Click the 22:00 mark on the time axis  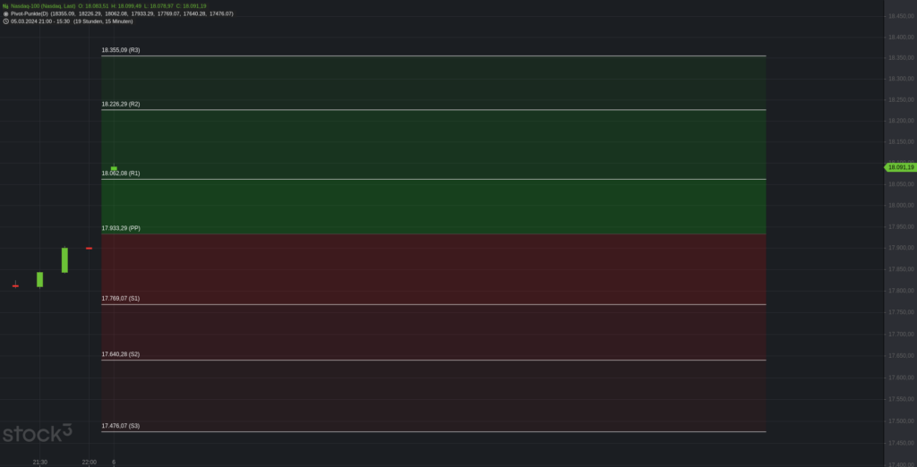[x=89, y=462]
